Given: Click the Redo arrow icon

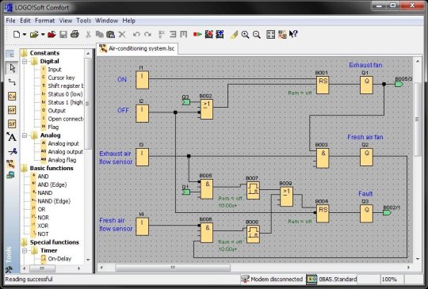Looking at the screenshot, I should (147, 34).
